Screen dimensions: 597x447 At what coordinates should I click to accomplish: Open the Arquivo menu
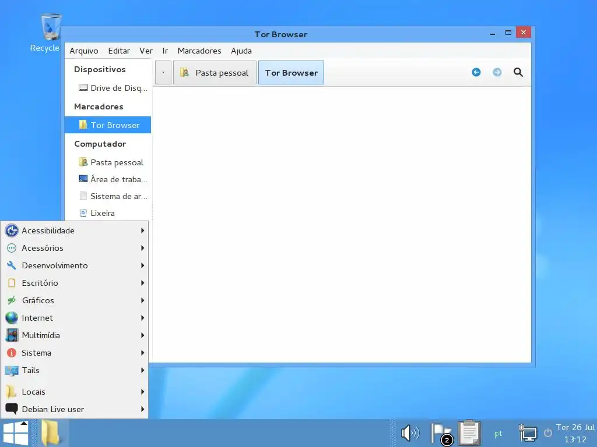tap(84, 51)
